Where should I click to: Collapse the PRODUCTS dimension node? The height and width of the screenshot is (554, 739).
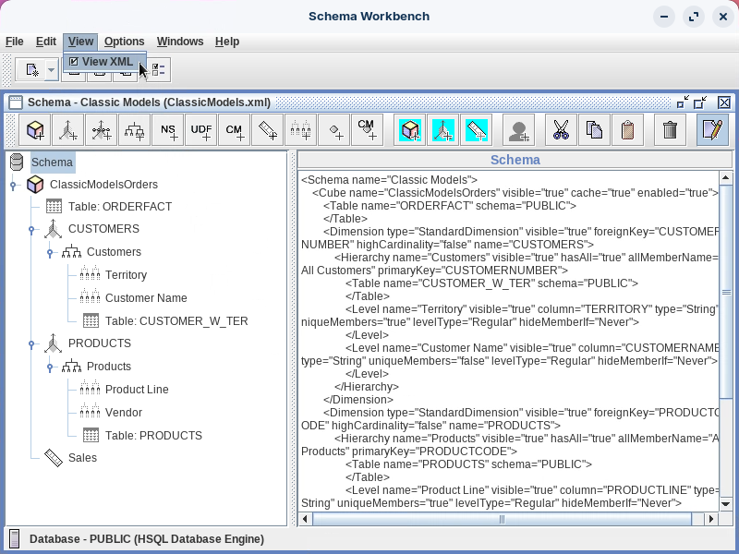(x=31, y=344)
